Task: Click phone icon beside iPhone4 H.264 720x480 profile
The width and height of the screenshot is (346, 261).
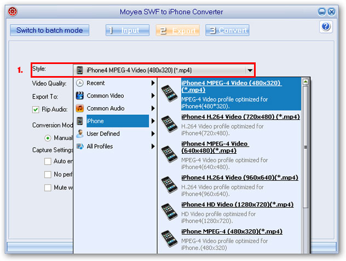Action: pyautogui.click(x=169, y=124)
